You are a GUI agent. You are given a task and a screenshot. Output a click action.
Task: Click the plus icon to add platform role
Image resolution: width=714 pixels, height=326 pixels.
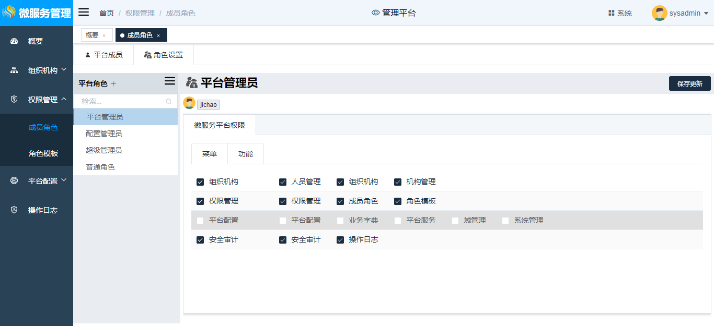113,83
